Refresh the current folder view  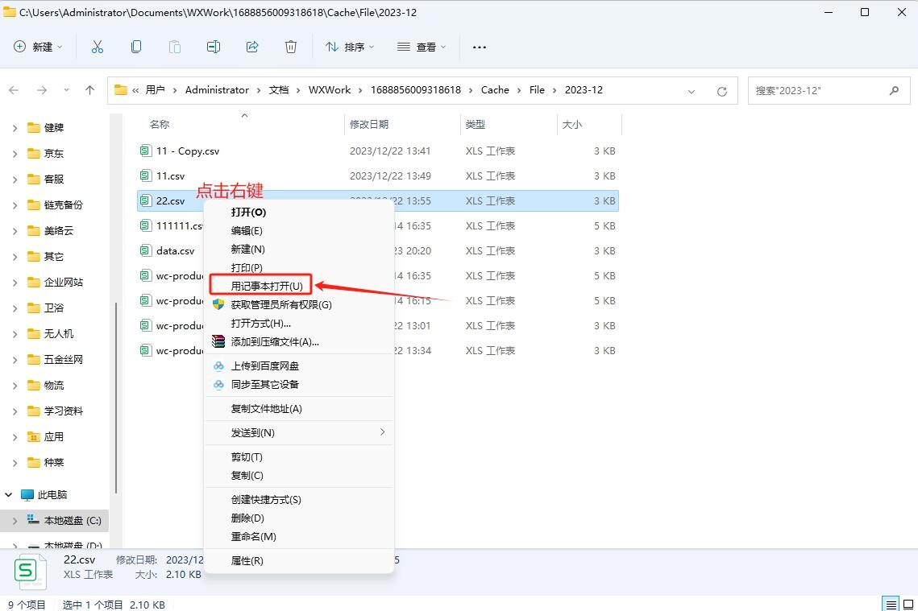(722, 91)
